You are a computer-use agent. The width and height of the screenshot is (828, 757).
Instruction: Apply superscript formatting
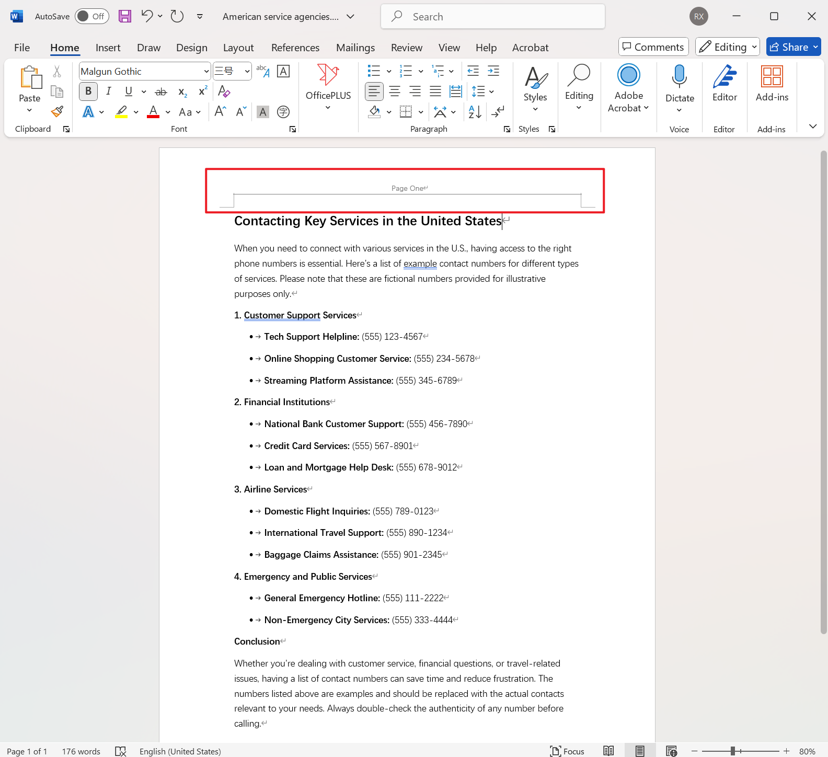point(203,91)
